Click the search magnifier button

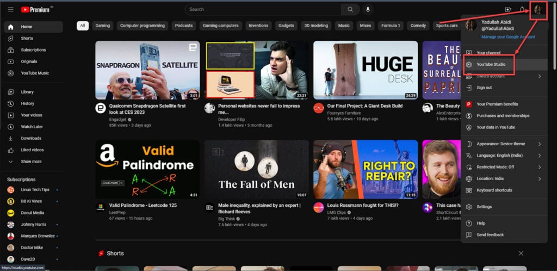[x=350, y=10]
